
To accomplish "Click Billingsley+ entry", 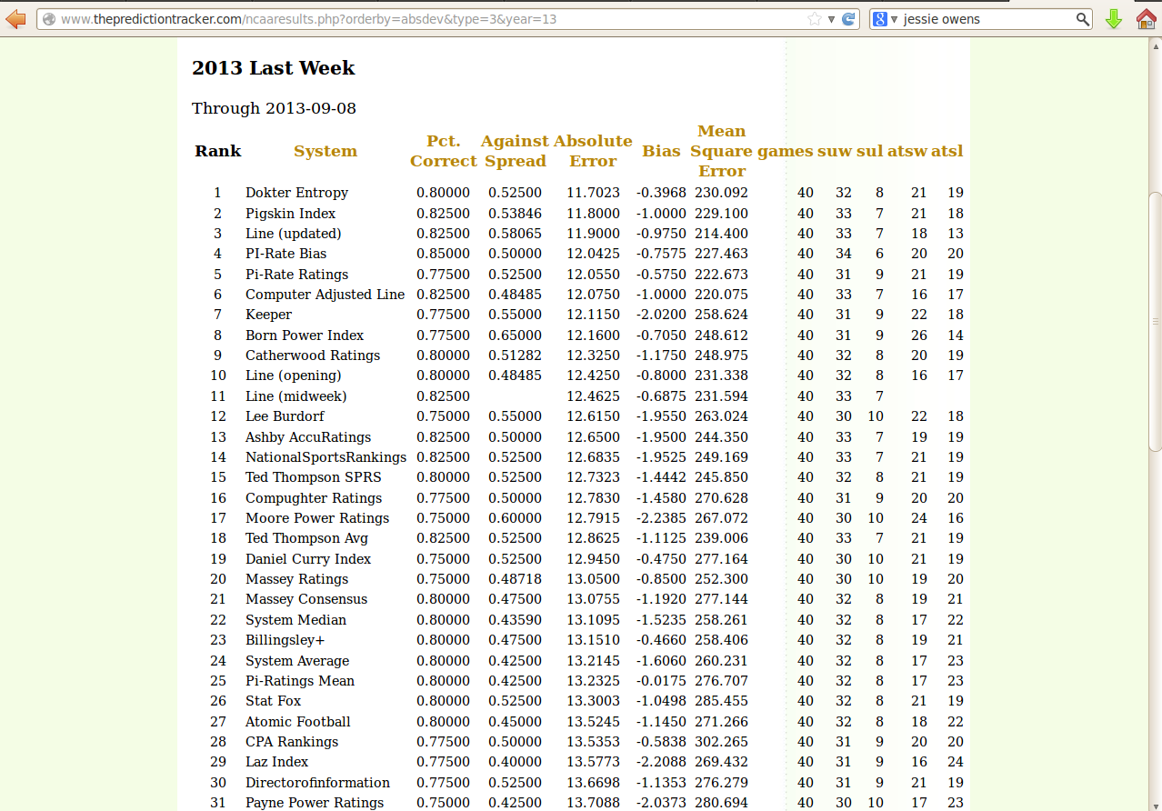I will (285, 640).
